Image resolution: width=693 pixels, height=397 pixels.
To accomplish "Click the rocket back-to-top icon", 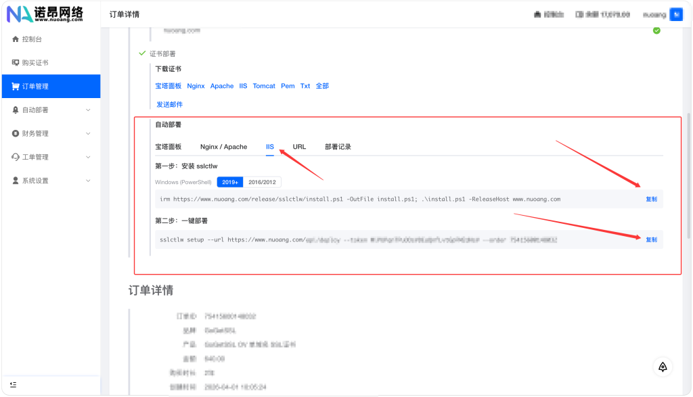I will (x=663, y=367).
